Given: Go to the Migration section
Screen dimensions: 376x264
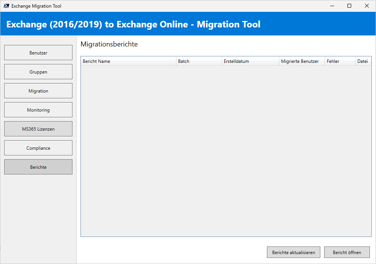Looking at the screenshot, I should [x=38, y=91].
